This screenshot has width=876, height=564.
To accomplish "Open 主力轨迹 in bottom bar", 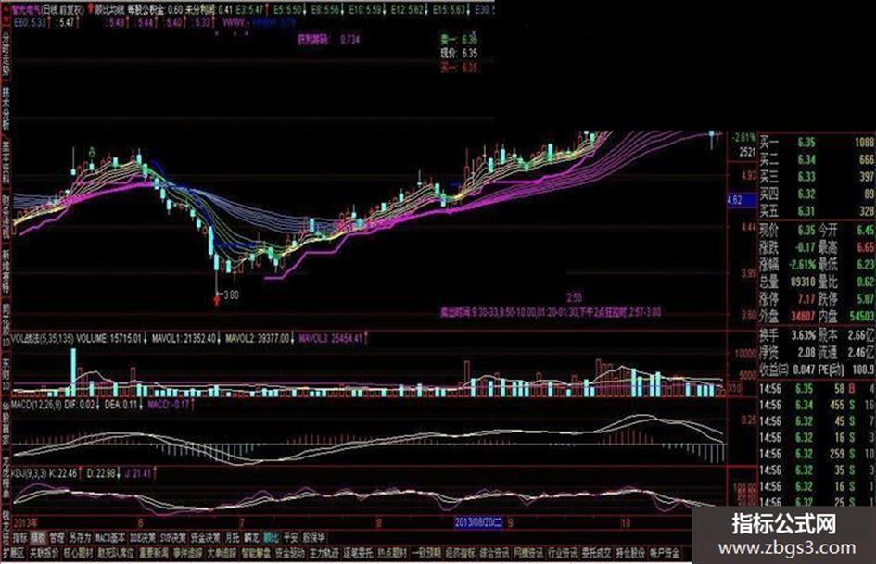I will coord(324,554).
